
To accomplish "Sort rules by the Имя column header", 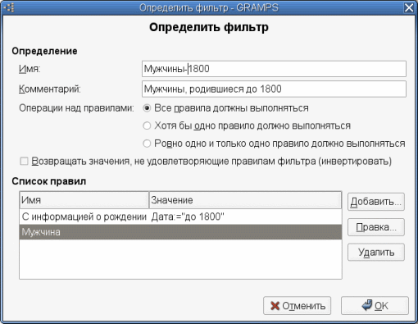I will tap(84, 200).
